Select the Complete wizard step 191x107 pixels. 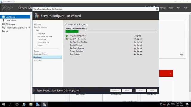pyautogui.click(x=38, y=60)
